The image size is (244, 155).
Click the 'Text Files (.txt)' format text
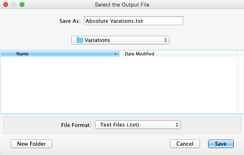point(119,124)
